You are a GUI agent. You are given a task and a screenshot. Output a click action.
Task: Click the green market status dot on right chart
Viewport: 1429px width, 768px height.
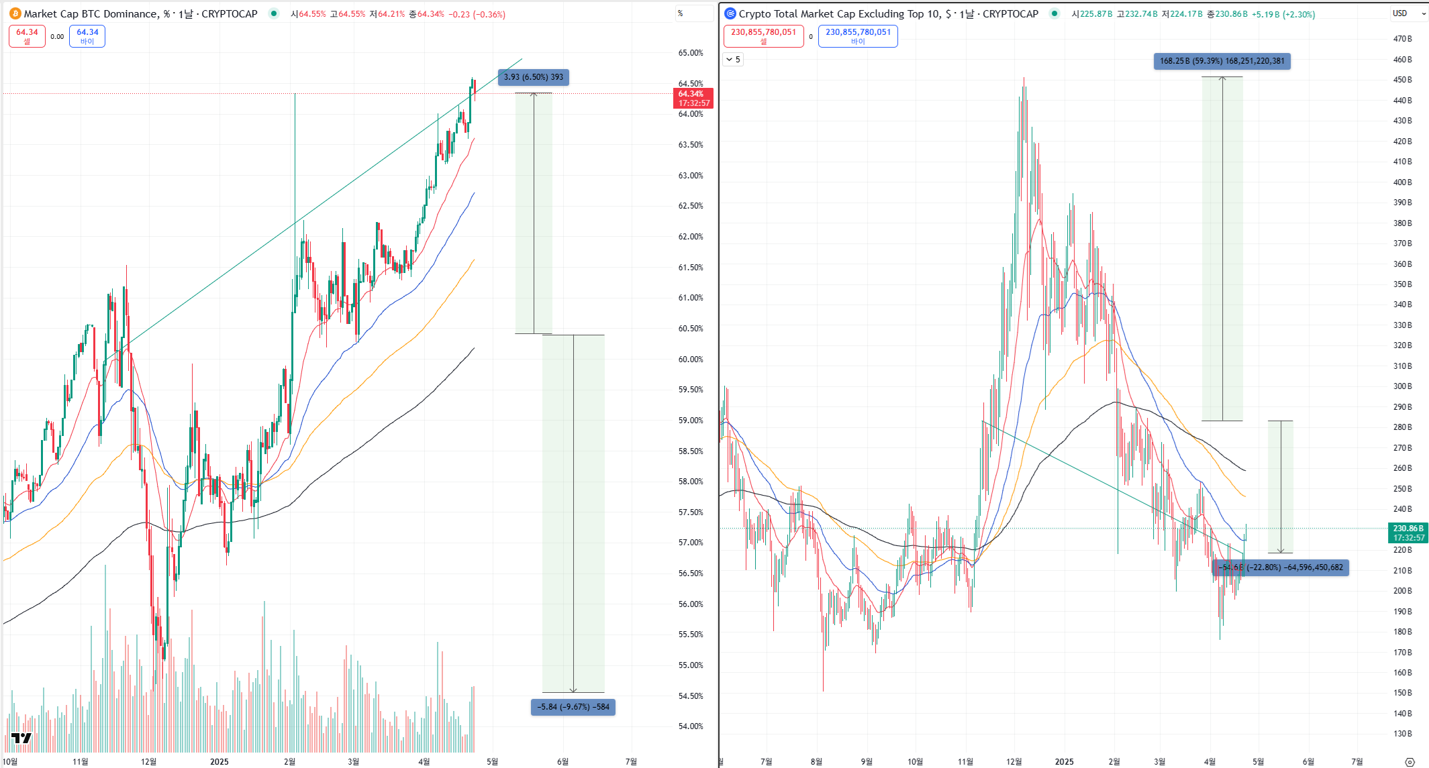tap(1054, 13)
